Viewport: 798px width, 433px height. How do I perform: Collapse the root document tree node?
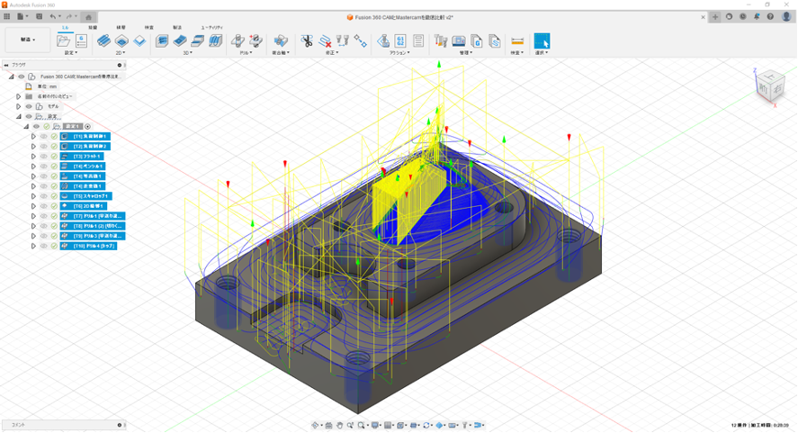pyautogui.click(x=11, y=77)
